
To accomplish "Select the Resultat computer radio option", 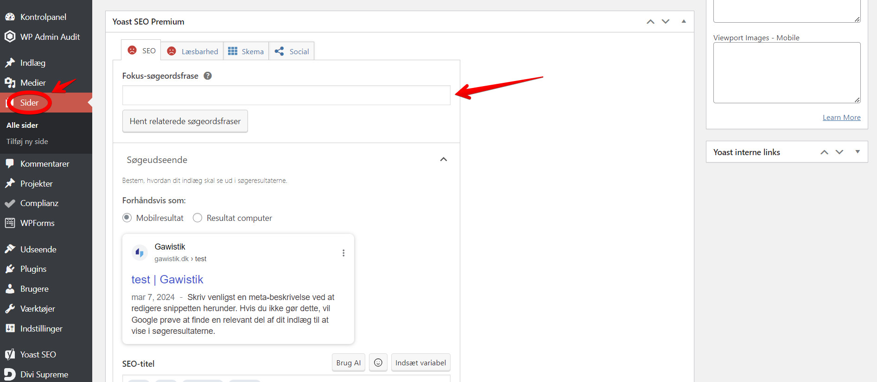I will pyautogui.click(x=197, y=218).
